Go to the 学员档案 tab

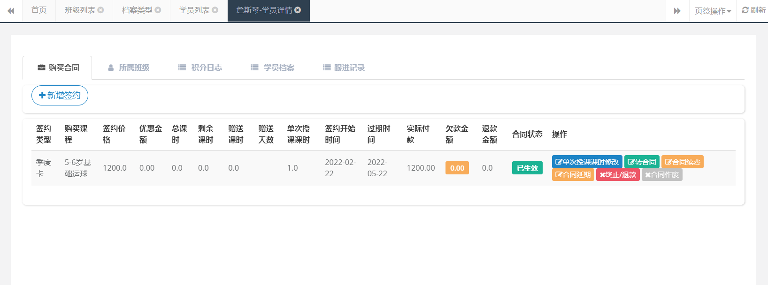tap(273, 67)
